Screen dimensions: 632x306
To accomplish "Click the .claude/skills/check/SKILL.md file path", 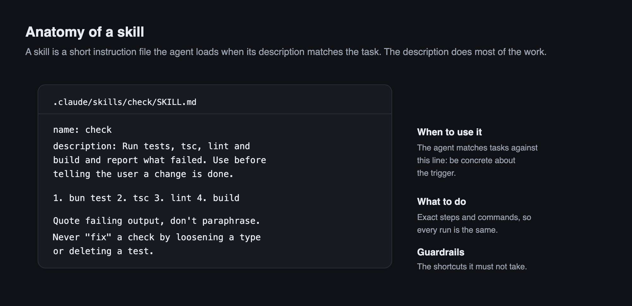I will pyautogui.click(x=125, y=102).
